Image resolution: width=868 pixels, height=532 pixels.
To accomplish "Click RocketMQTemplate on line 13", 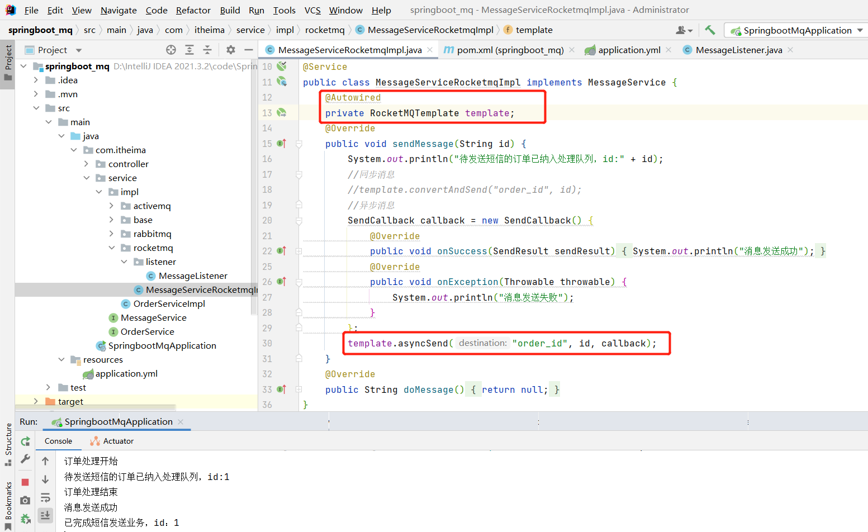I will 414,113.
